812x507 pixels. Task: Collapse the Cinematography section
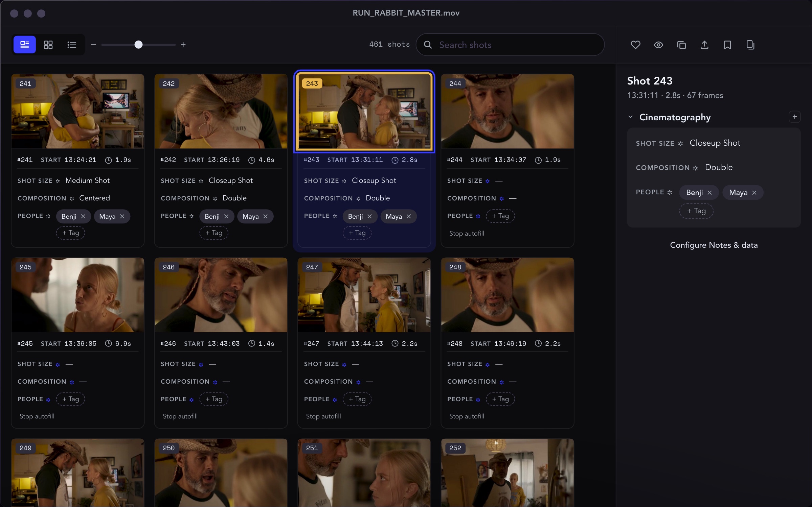[630, 117]
